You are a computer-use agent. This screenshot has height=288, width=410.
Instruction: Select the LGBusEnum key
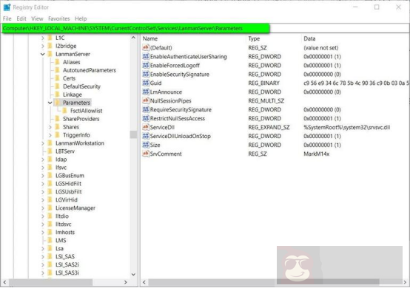tap(70, 176)
